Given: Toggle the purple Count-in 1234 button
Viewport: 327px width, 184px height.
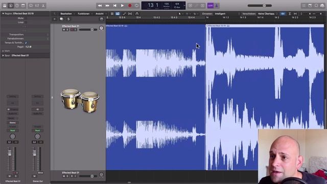Looking at the screenshot, I should pyautogui.click(x=210, y=6).
